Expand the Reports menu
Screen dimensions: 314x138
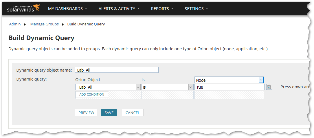coord(162,9)
